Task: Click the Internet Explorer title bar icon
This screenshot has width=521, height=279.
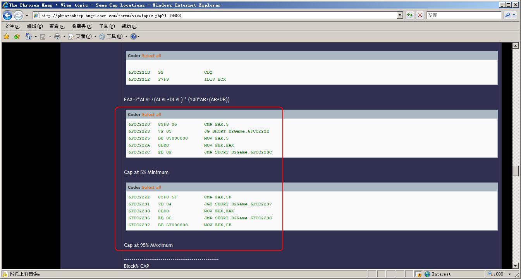Action: point(5,5)
